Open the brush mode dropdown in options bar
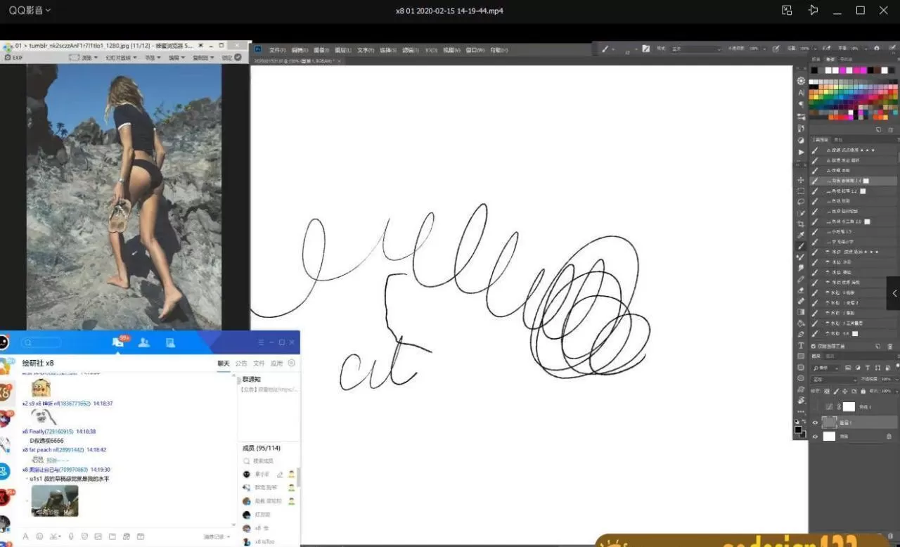This screenshot has height=547, width=900. (x=696, y=49)
